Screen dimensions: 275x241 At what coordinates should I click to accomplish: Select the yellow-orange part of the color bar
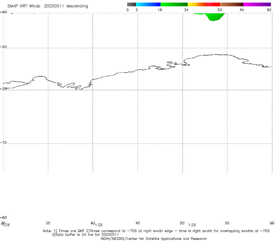pyautogui.click(x=197, y=4)
